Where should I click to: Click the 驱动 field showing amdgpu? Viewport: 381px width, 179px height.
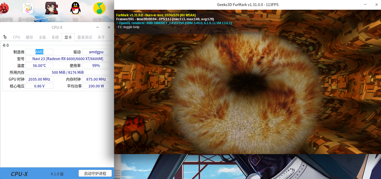click(x=96, y=52)
